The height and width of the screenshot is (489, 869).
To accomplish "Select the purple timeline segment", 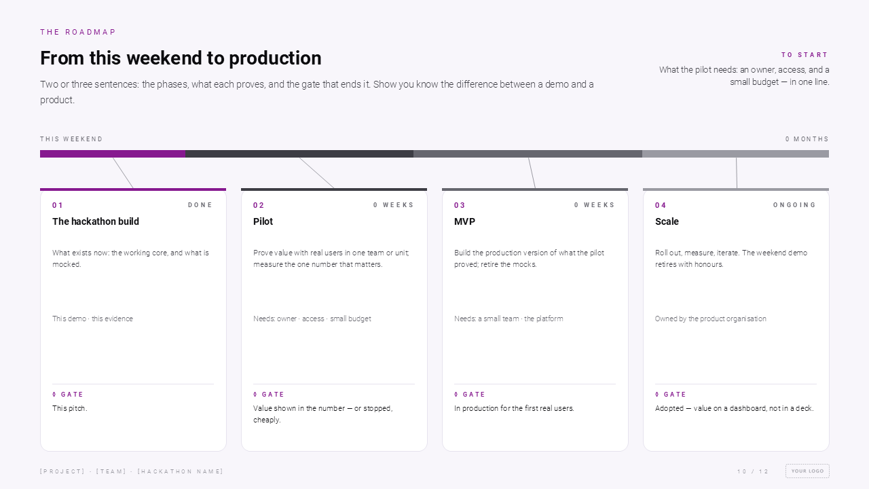I will [x=113, y=153].
